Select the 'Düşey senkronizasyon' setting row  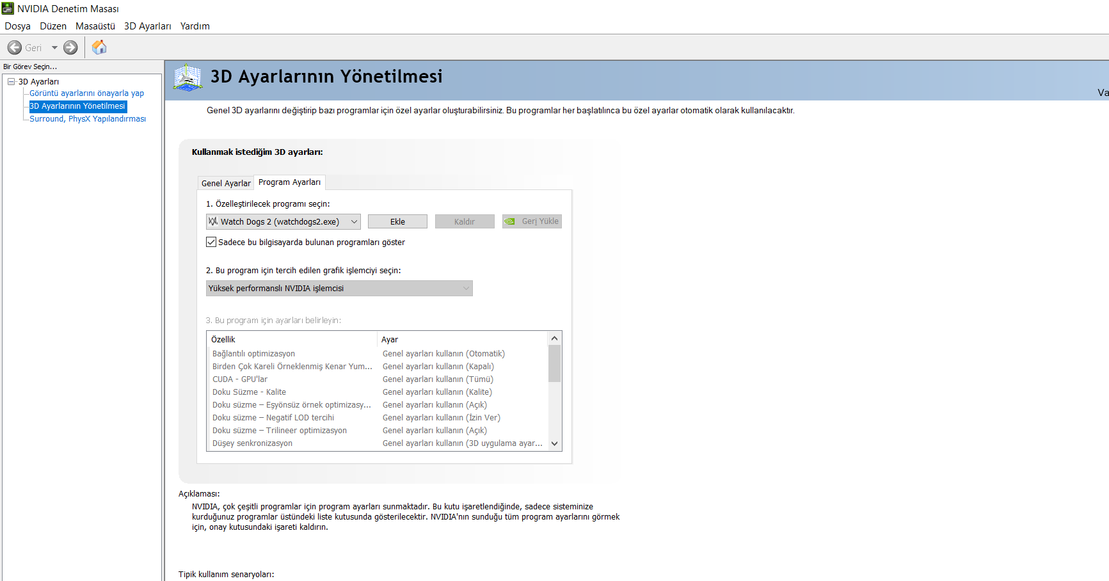point(253,443)
